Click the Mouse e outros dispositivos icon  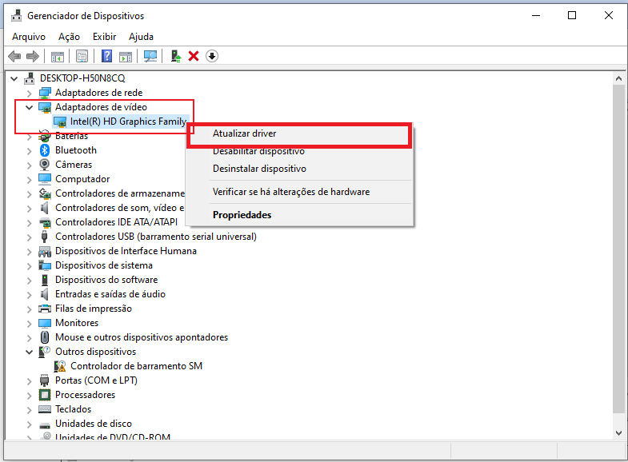45,337
